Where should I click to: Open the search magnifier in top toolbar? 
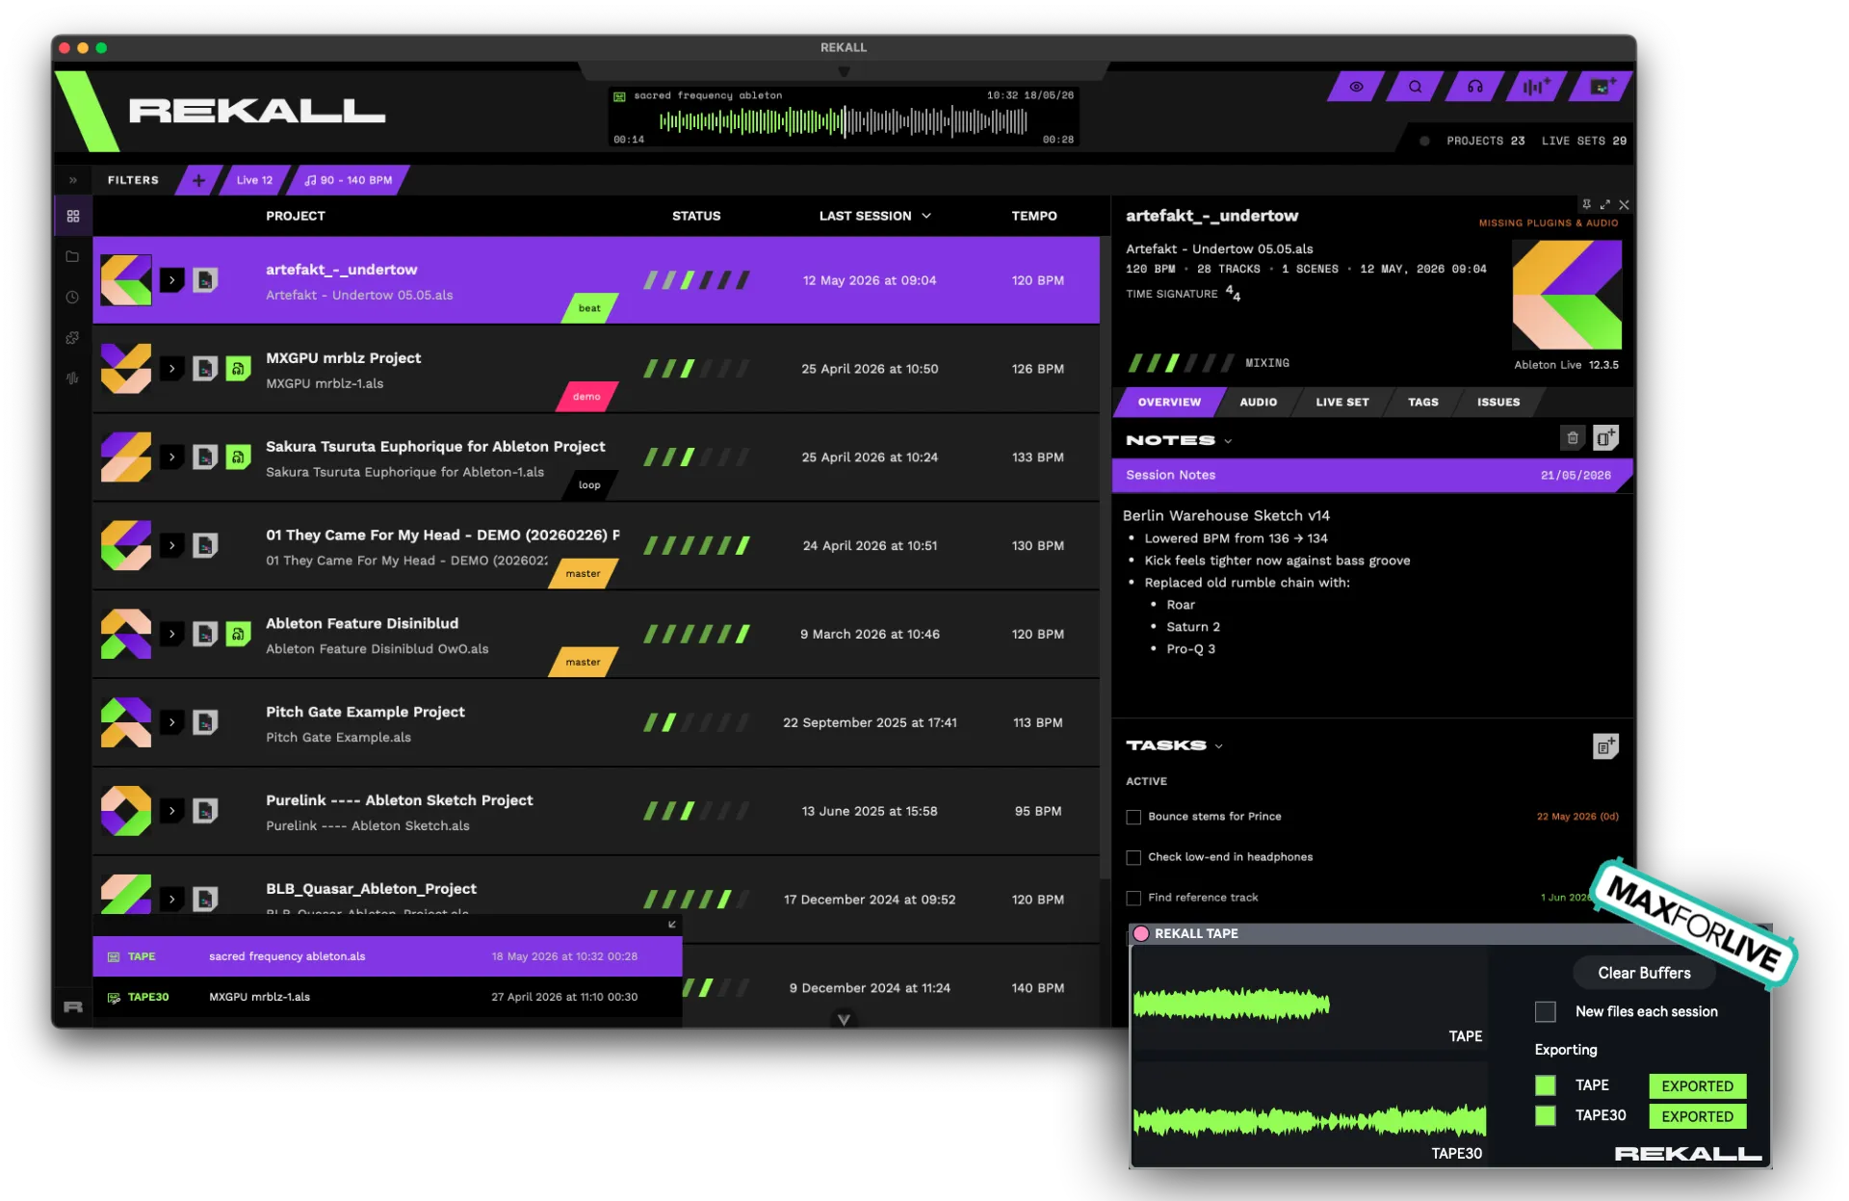coord(1415,87)
